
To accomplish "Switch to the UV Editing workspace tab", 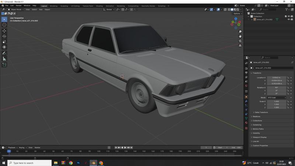I will 75,6.
